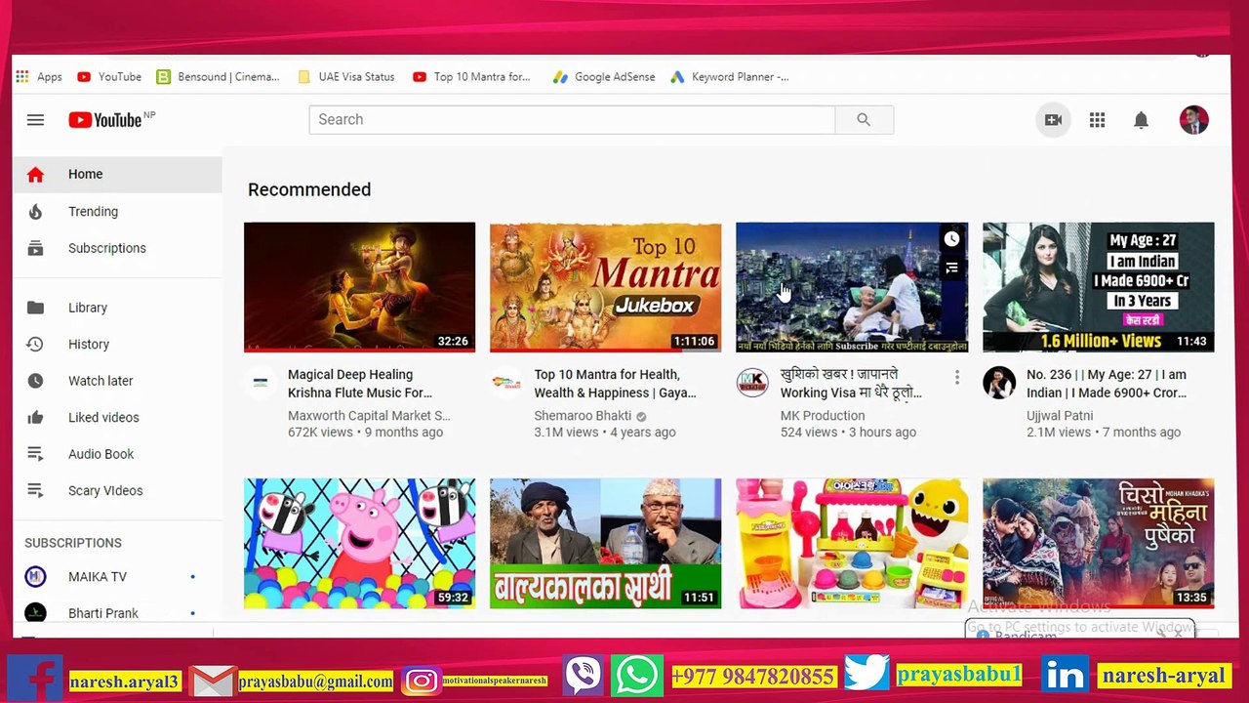Image resolution: width=1249 pixels, height=703 pixels.
Task: Play the Krishna Flute Music thumbnail
Action: [359, 287]
